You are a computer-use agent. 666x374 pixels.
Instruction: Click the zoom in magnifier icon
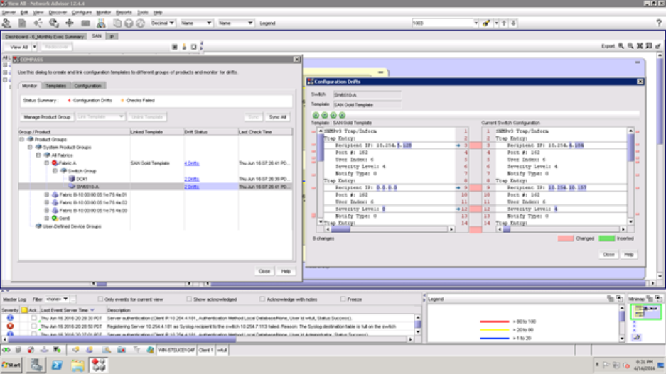(x=621, y=46)
